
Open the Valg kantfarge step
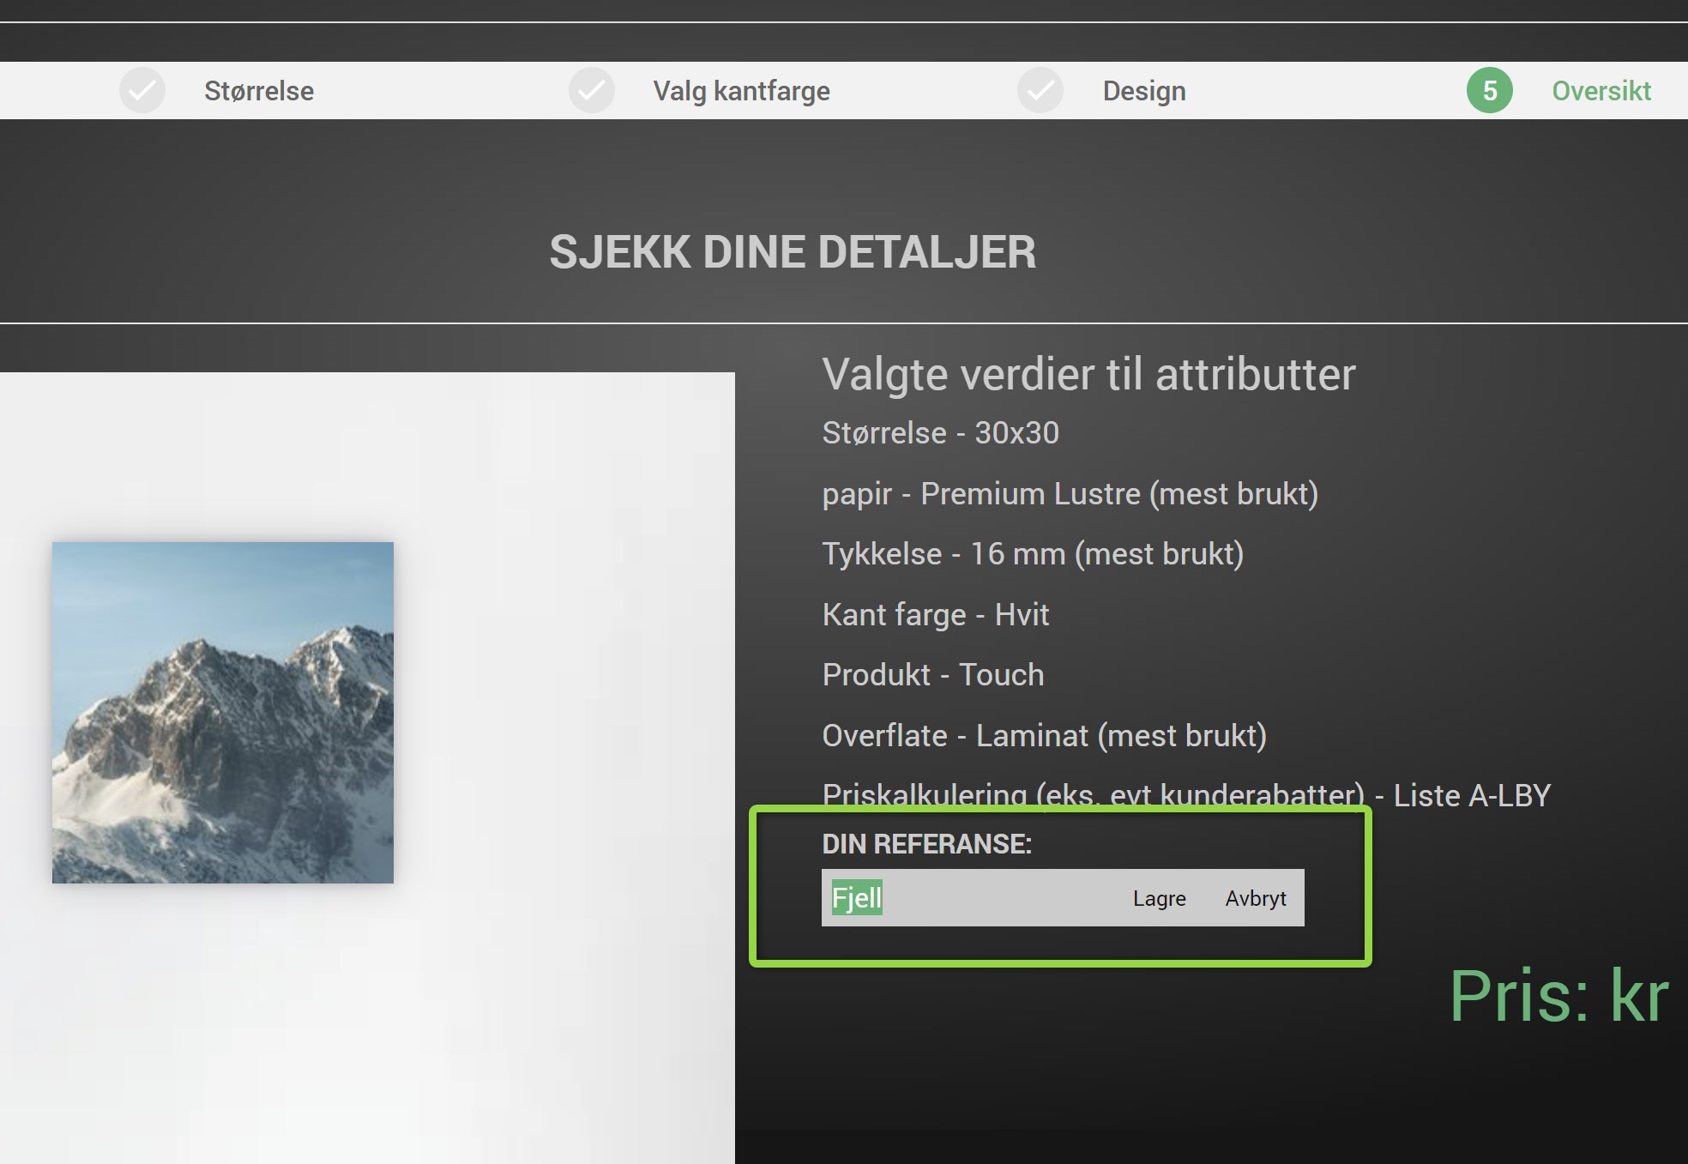click(741, 91)
